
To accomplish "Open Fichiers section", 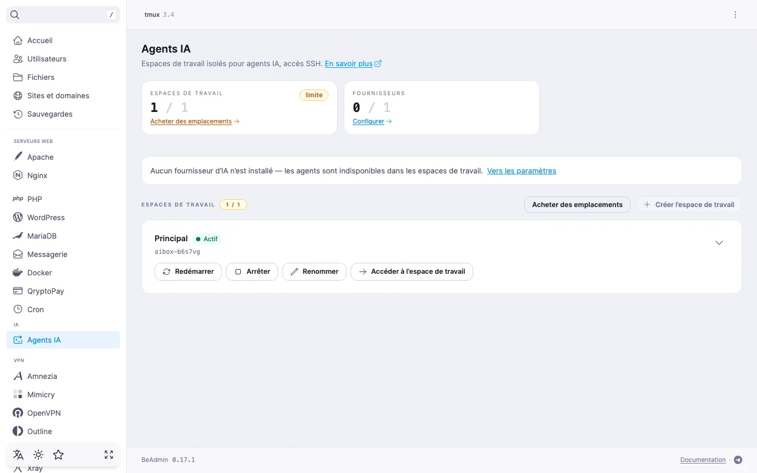I will [63, 77].
